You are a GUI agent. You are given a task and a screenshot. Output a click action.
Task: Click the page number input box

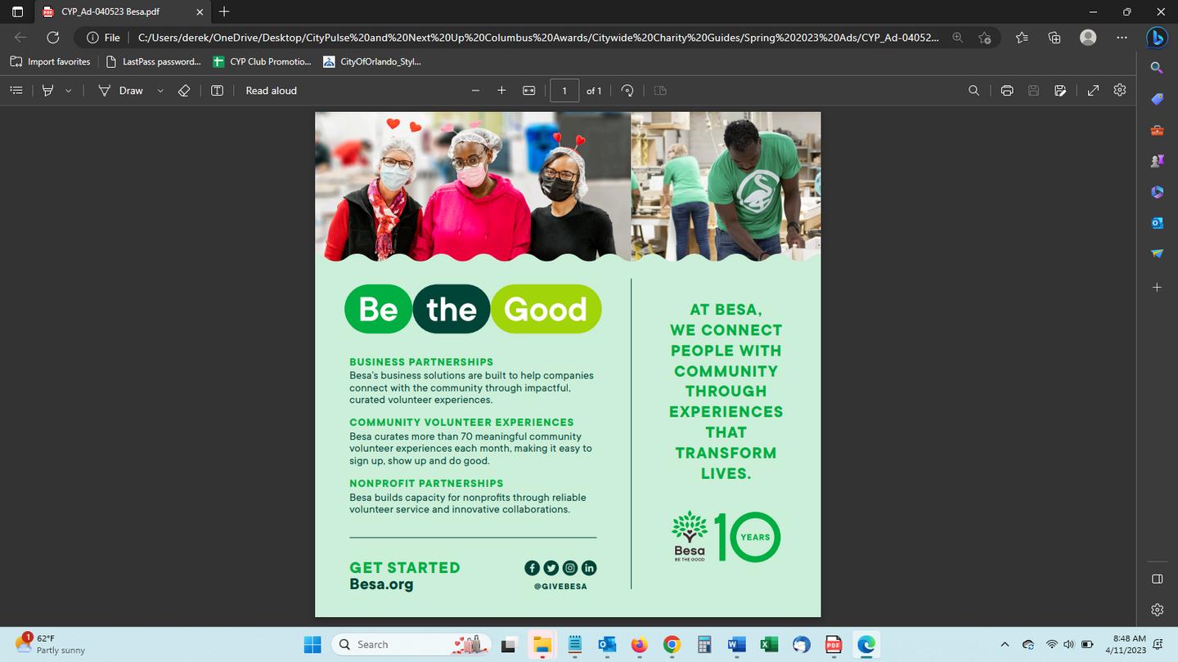pos(564,91)
